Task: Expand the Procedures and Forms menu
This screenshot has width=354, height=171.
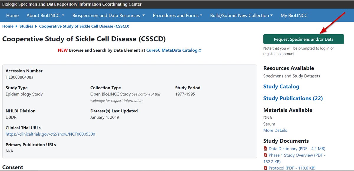Action: click(x=177, y=16)
